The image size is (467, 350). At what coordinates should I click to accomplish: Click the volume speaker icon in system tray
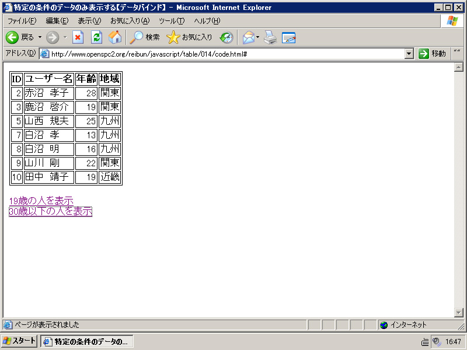point(436,341)
